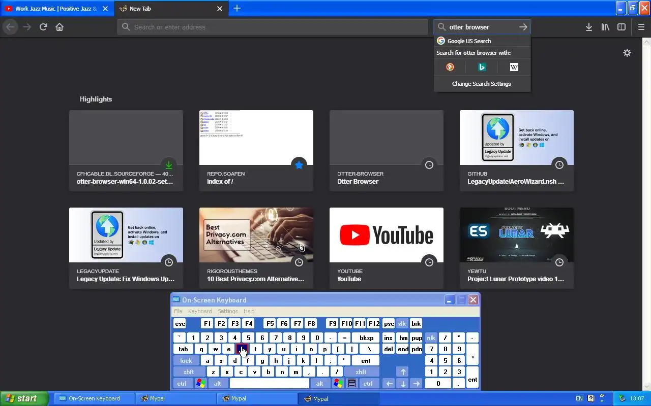Open new tab page gear settings
Screen dimensions: 651x406
627,53
